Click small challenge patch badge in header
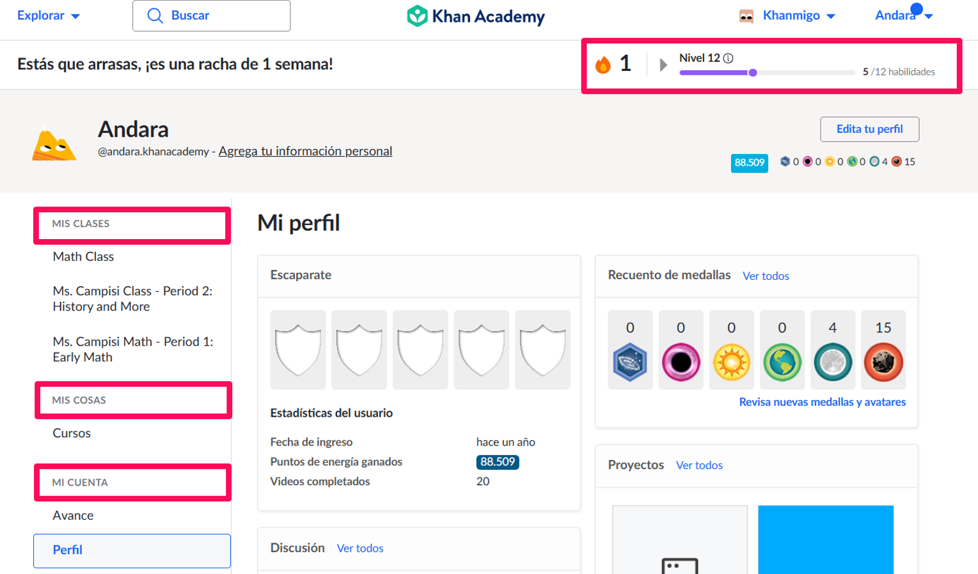Screen dimensions: 978x574 pyautogui.click(x=785, y=162)
